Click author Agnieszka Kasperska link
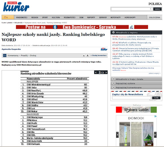This screenshot has height=147, width=164. [x=11, y=49]
